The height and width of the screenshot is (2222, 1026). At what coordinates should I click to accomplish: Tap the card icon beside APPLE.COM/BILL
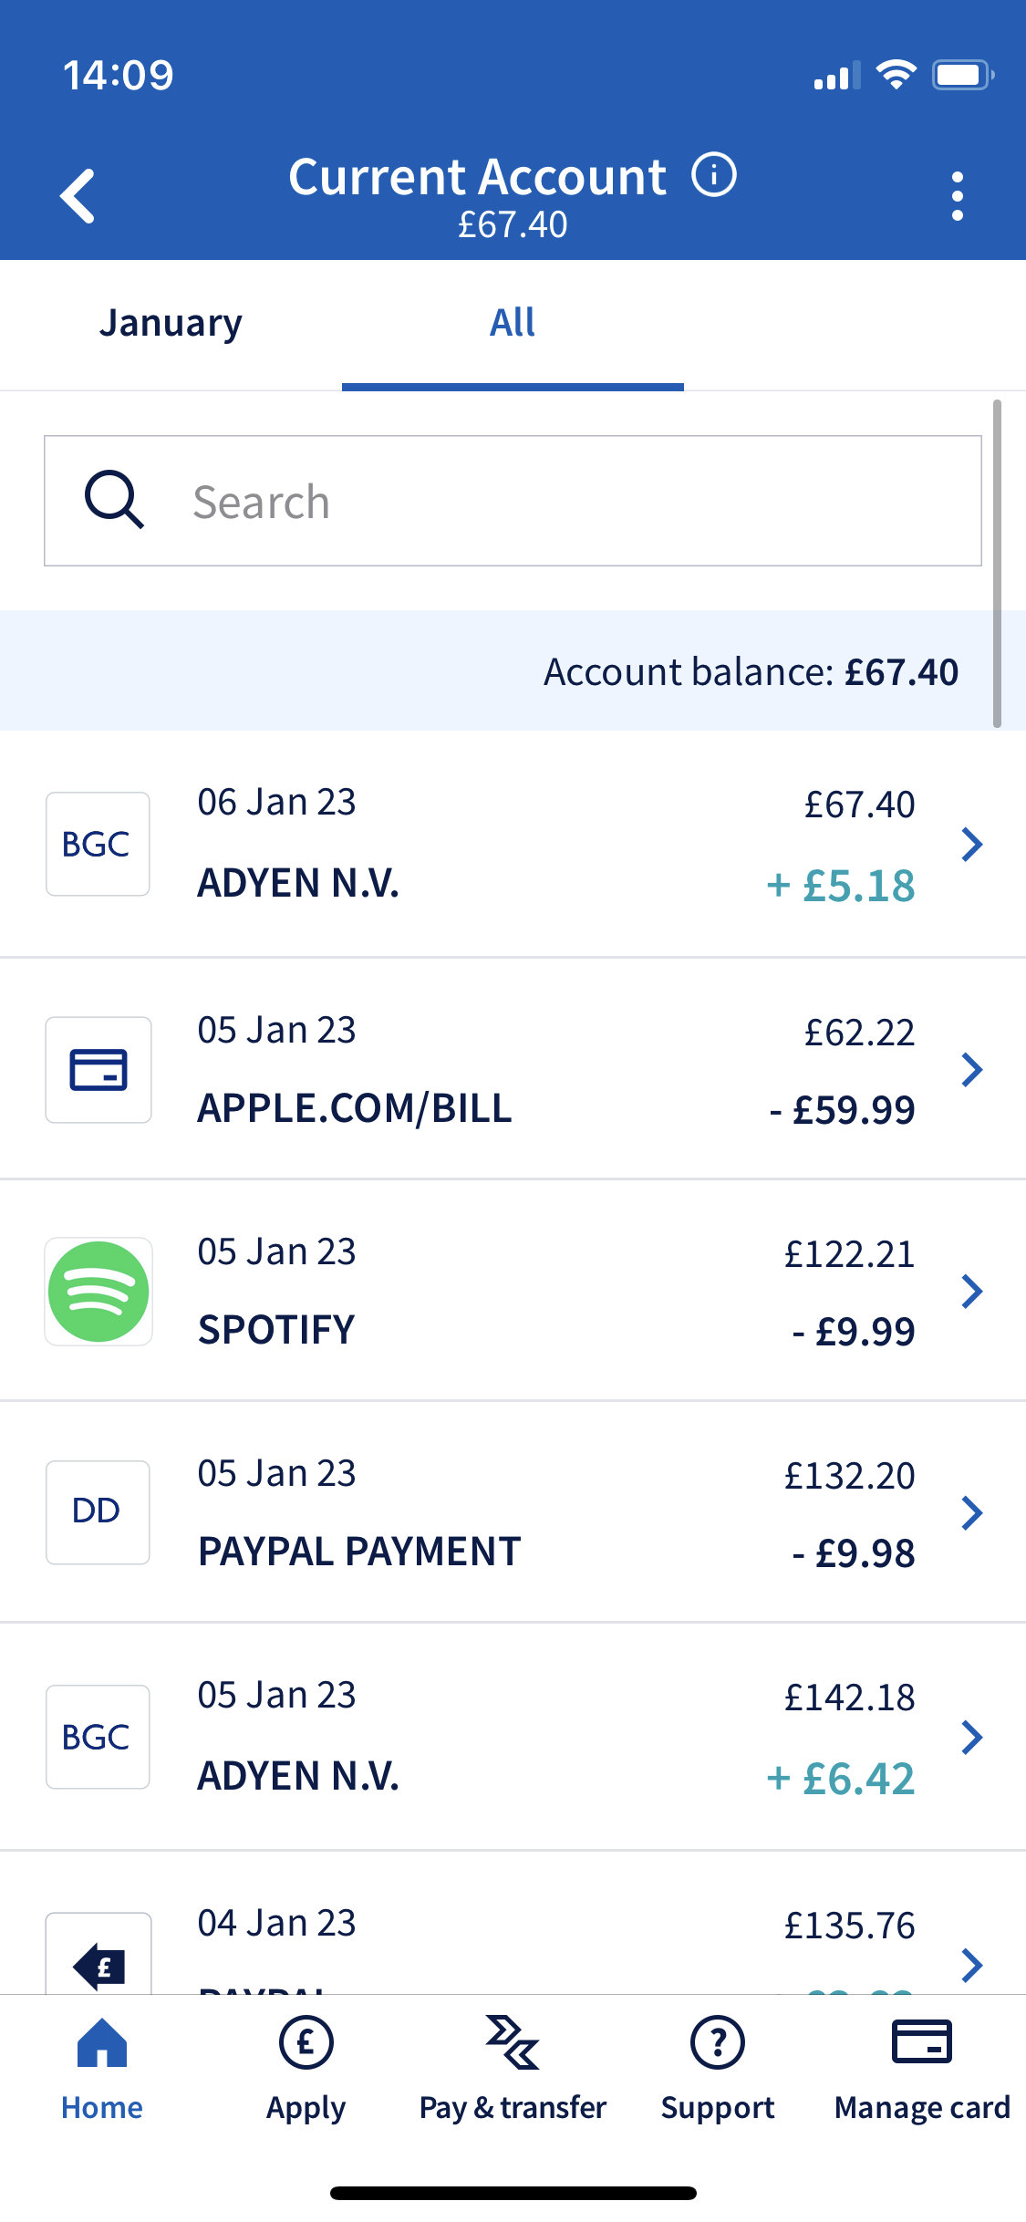click(98, 1069)
